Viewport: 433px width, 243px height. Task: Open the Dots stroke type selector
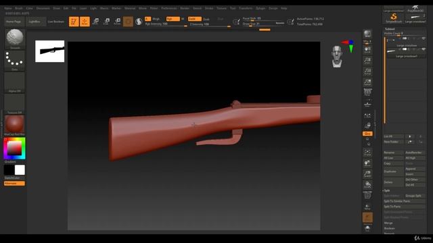click(x=15, y=59)
